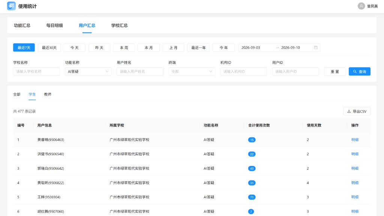Click the download icon on 导出CSV
The width and height of the screenshot is (384, 216).
pyautogui.click(x=349, y=111)
